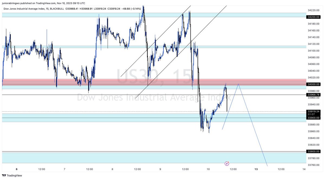Click the close value C33919.24 in header
325x179 pixels.
114,9
